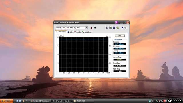
Task: Click the HD Tune title bar app icon
Action: click(55, 23)
